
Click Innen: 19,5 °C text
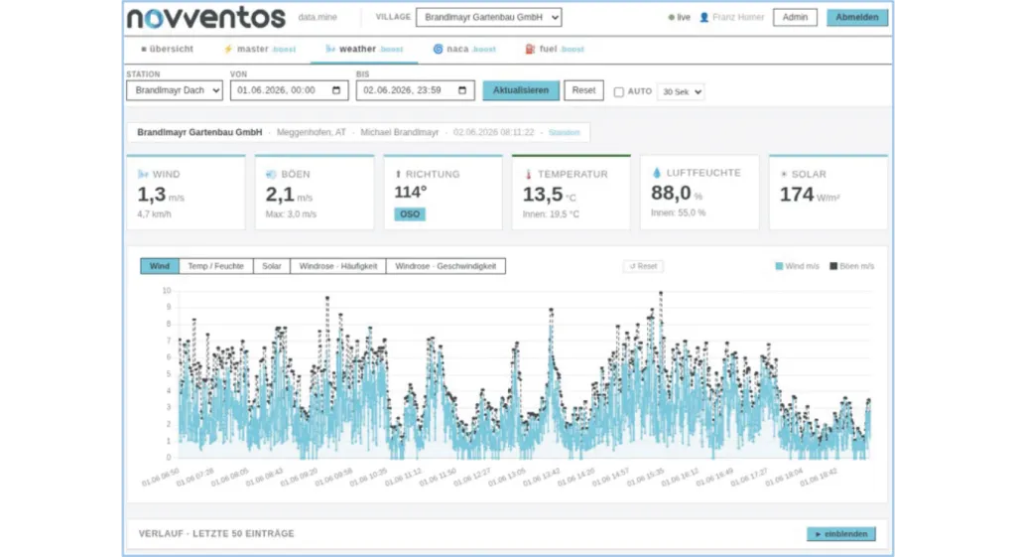point(551,214)
